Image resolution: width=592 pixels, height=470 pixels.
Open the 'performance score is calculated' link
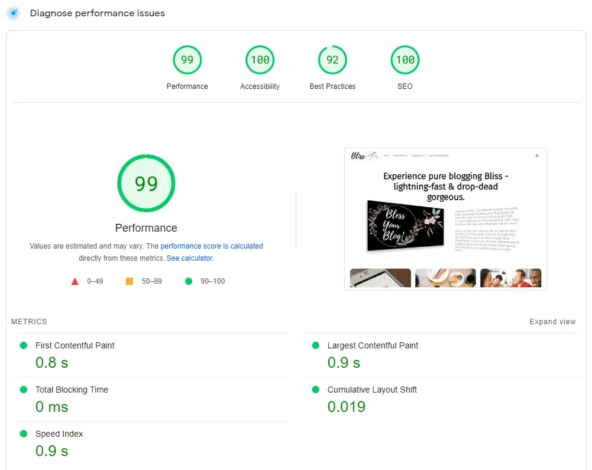pyautogui.click(x=212, y=246)
